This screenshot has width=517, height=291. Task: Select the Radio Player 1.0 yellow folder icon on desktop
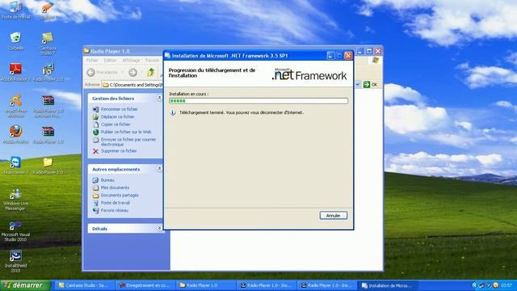48,165
